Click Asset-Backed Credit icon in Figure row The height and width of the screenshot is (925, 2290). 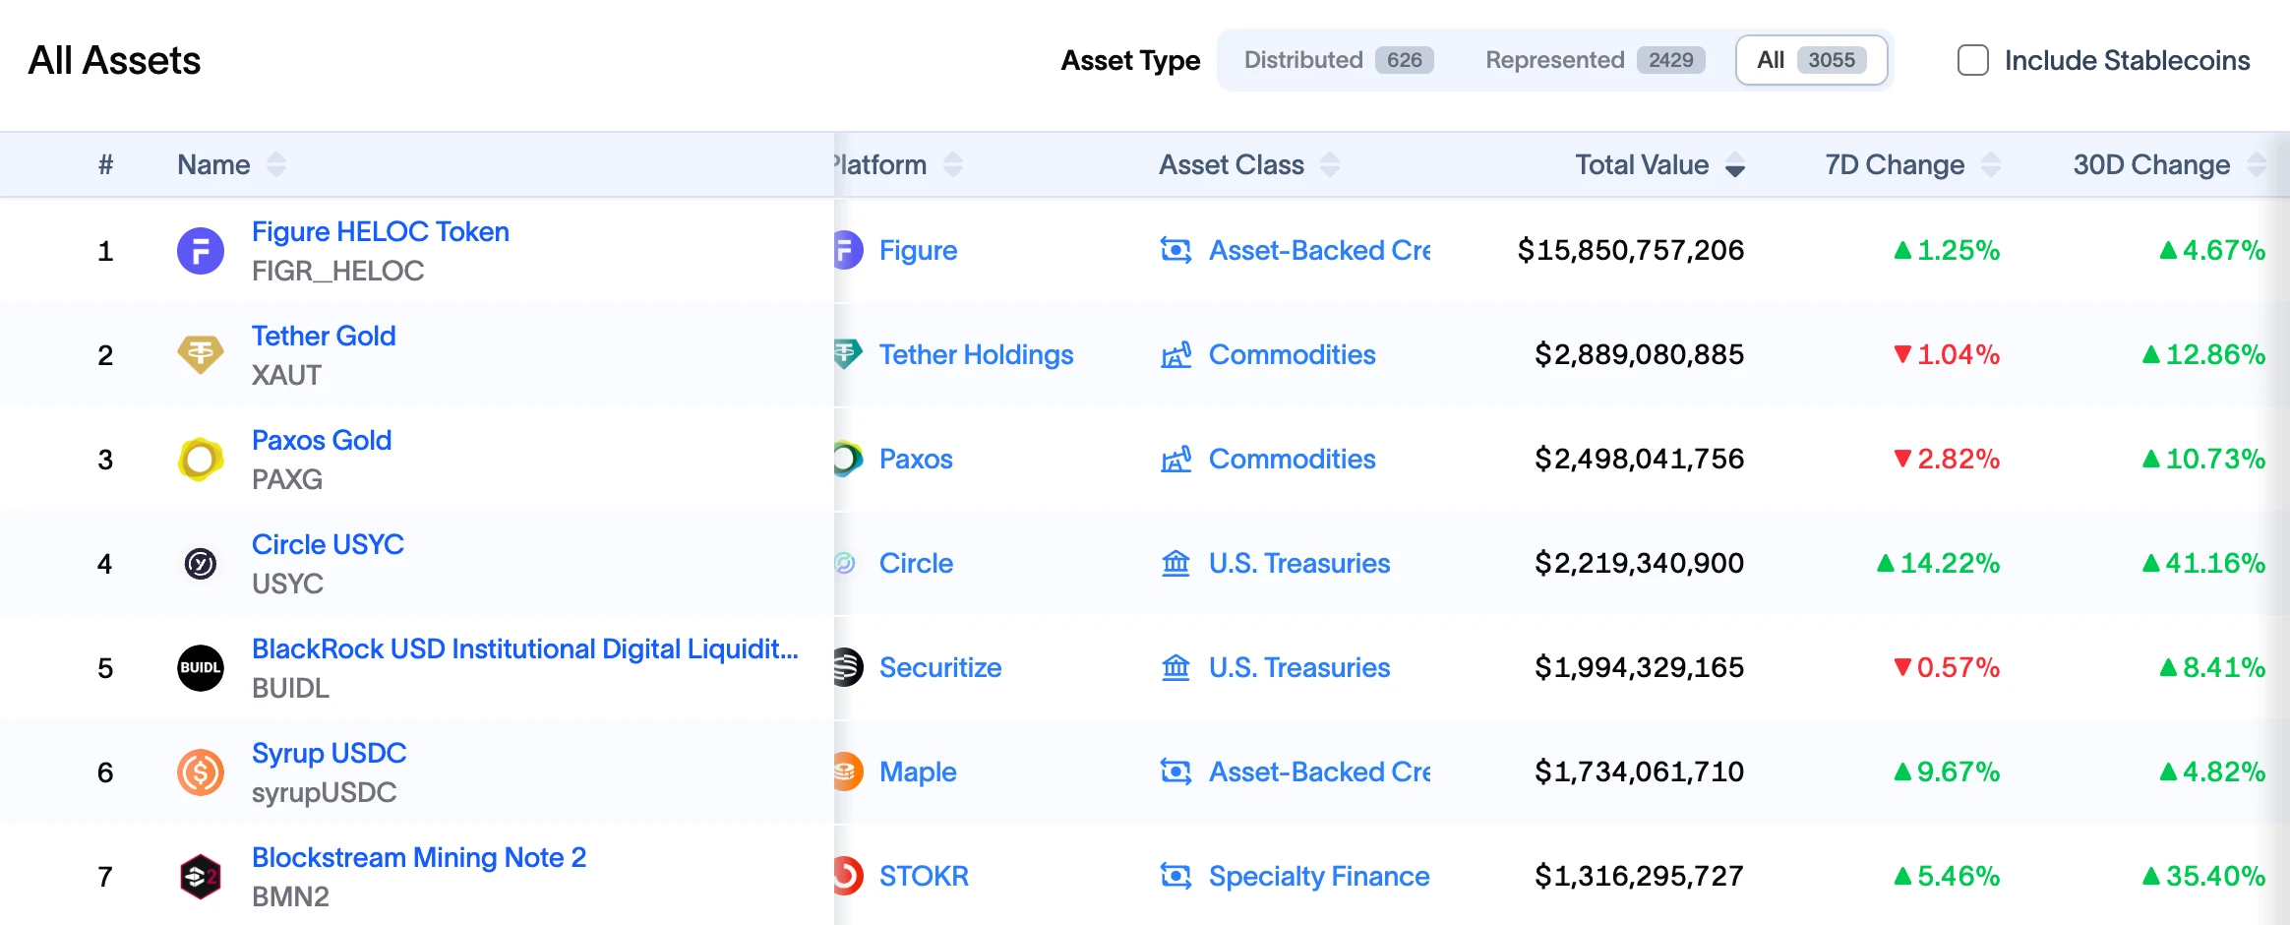(x=1175, y=250)
